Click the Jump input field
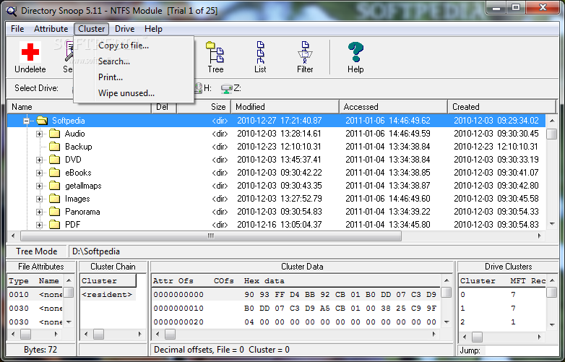 click(520, 350)
